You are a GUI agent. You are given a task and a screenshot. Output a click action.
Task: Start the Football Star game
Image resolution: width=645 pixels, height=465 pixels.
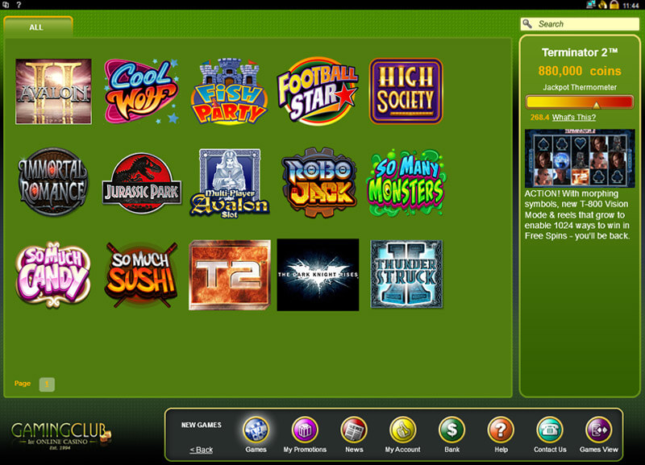318,91
